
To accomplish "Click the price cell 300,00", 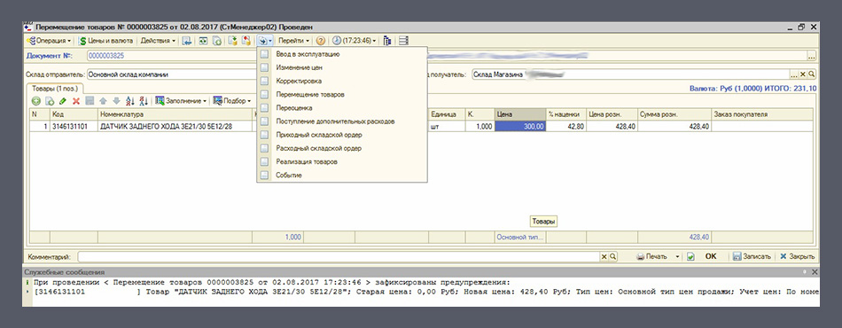I will 519,126.
